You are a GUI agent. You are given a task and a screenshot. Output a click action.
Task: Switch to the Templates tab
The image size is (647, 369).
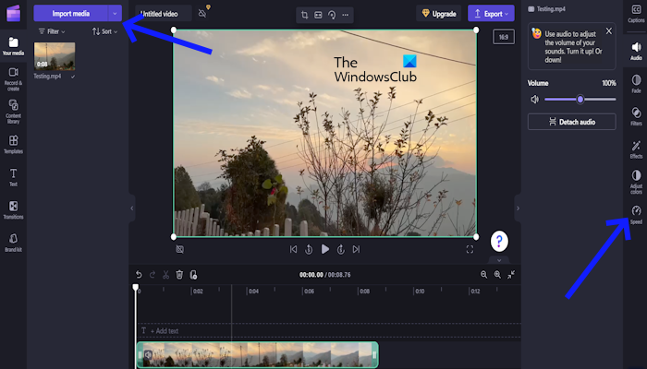(13, 143)
